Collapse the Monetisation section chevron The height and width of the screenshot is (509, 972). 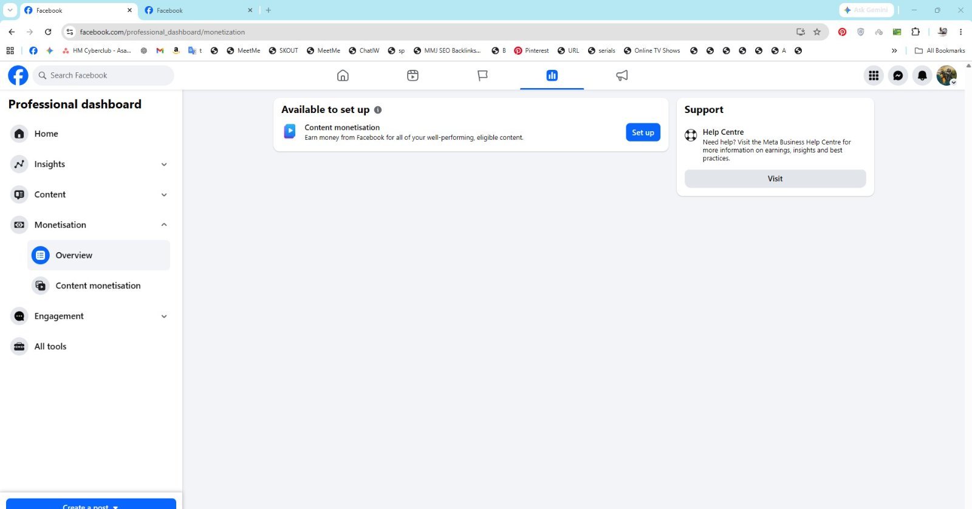(164, 225)
